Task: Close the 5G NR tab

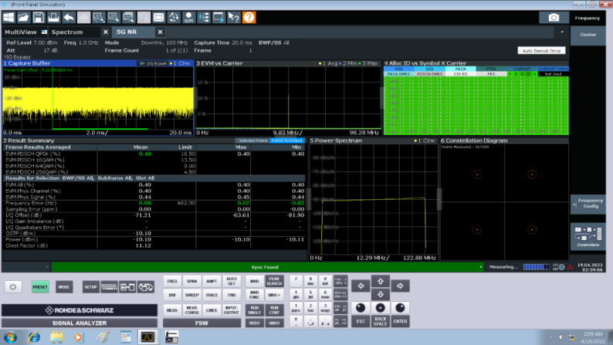Action: (160, 32)
